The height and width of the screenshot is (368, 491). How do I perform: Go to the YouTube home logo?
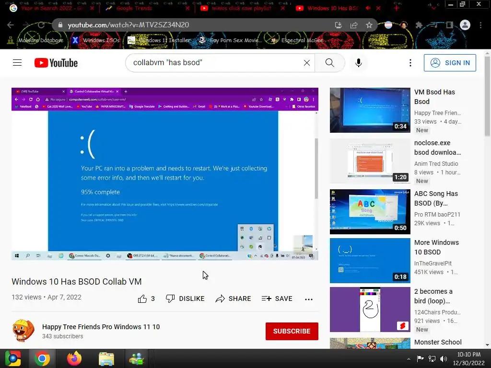point(56,63)
